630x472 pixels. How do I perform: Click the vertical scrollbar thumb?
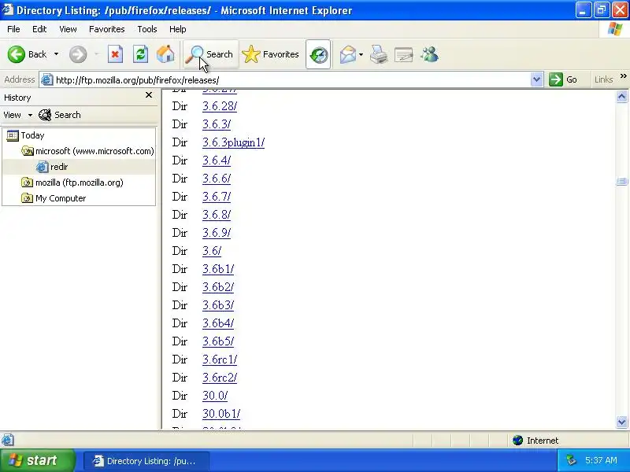(x=621, y=182)
